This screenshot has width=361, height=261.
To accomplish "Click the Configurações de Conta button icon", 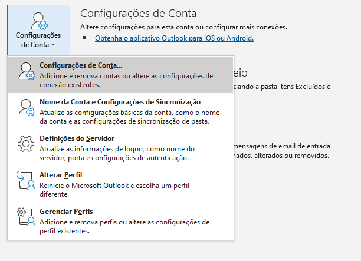I will click(40, 21).
